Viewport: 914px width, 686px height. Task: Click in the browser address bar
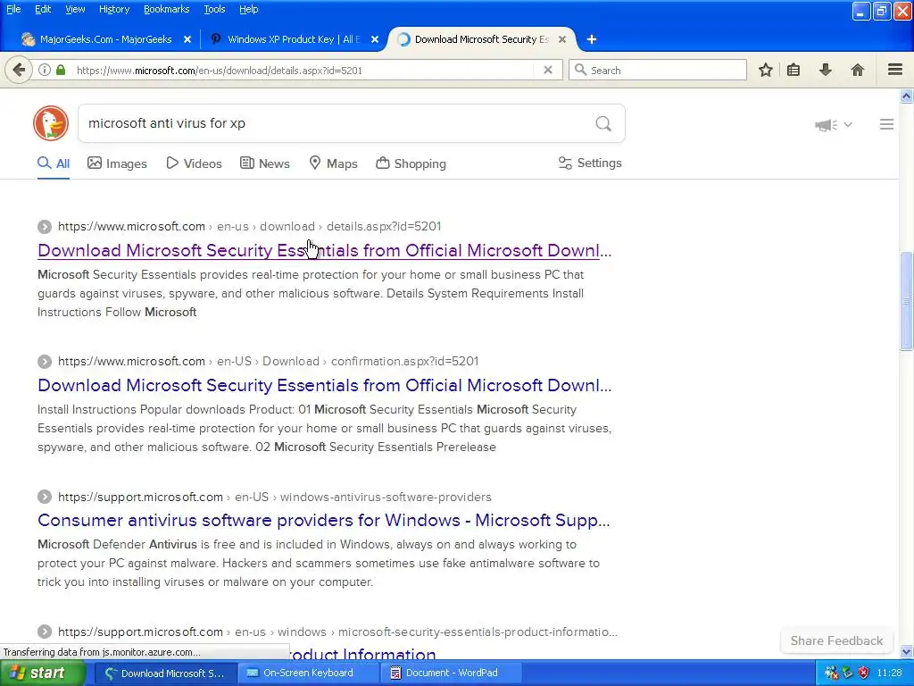tap(303, 70)
